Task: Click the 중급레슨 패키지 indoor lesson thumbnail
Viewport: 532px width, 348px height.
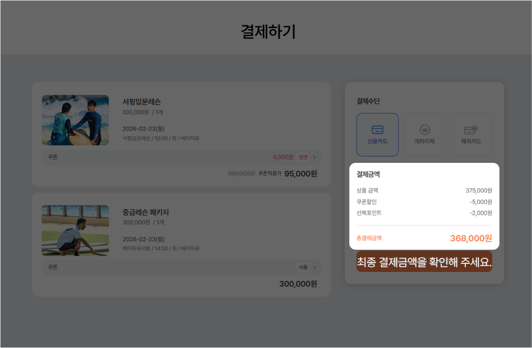Action: (x=75, y=230)
